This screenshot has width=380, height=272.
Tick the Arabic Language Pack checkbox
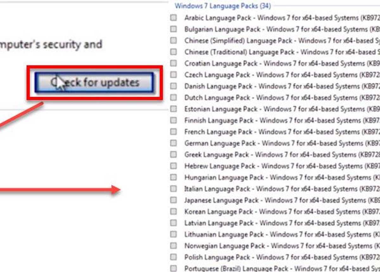click(x=173, y=18)
